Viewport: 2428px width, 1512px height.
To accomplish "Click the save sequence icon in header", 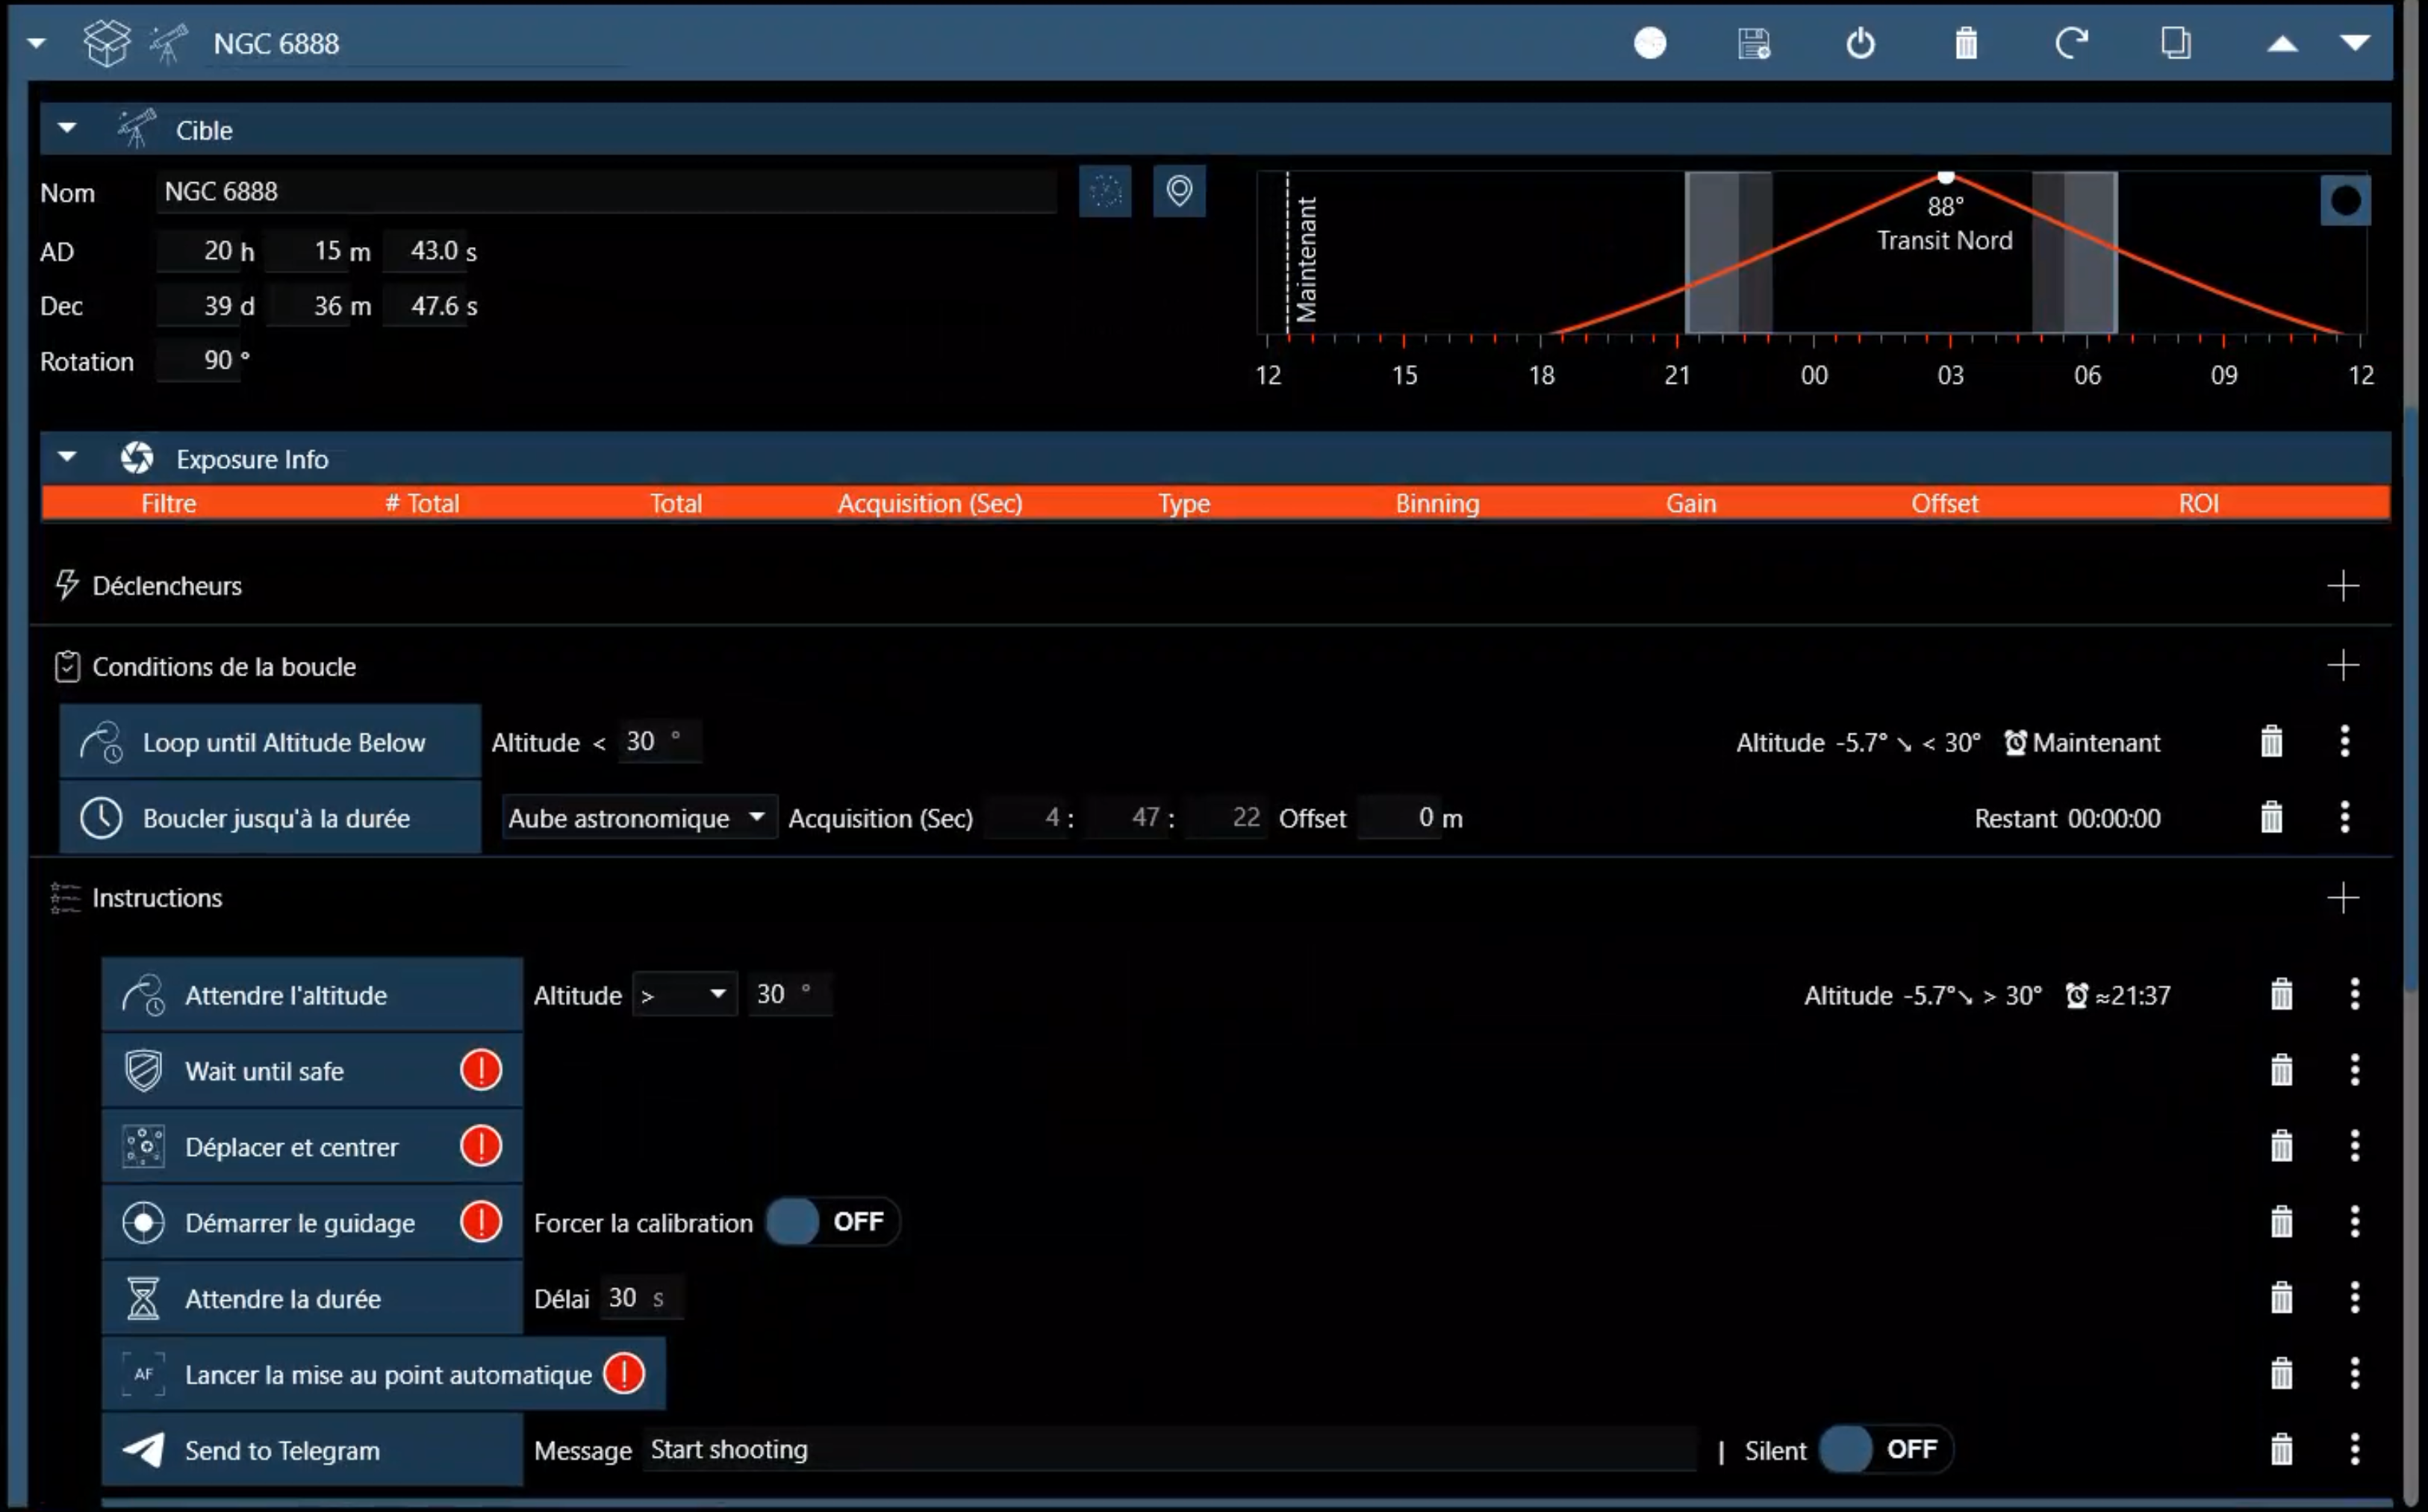I will [x=1754, y=43].
